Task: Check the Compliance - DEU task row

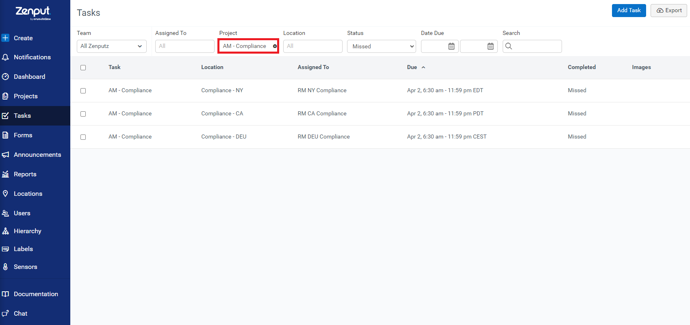Action: click(83, 137)
